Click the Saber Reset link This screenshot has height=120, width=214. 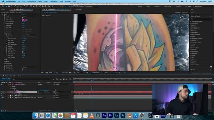coord(23,14)
